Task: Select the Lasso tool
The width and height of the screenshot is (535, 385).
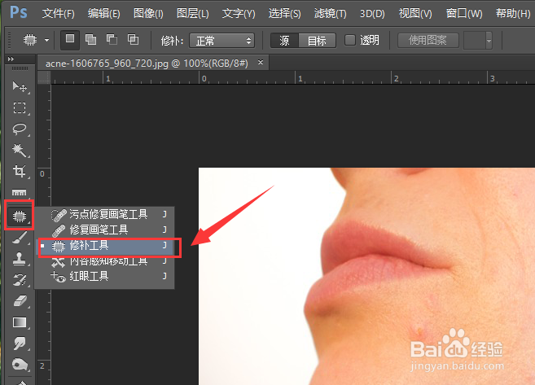Action: coord(20,129)
